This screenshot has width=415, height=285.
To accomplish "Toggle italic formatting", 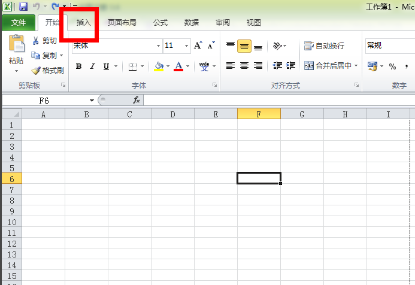I will tap(92, 66).
